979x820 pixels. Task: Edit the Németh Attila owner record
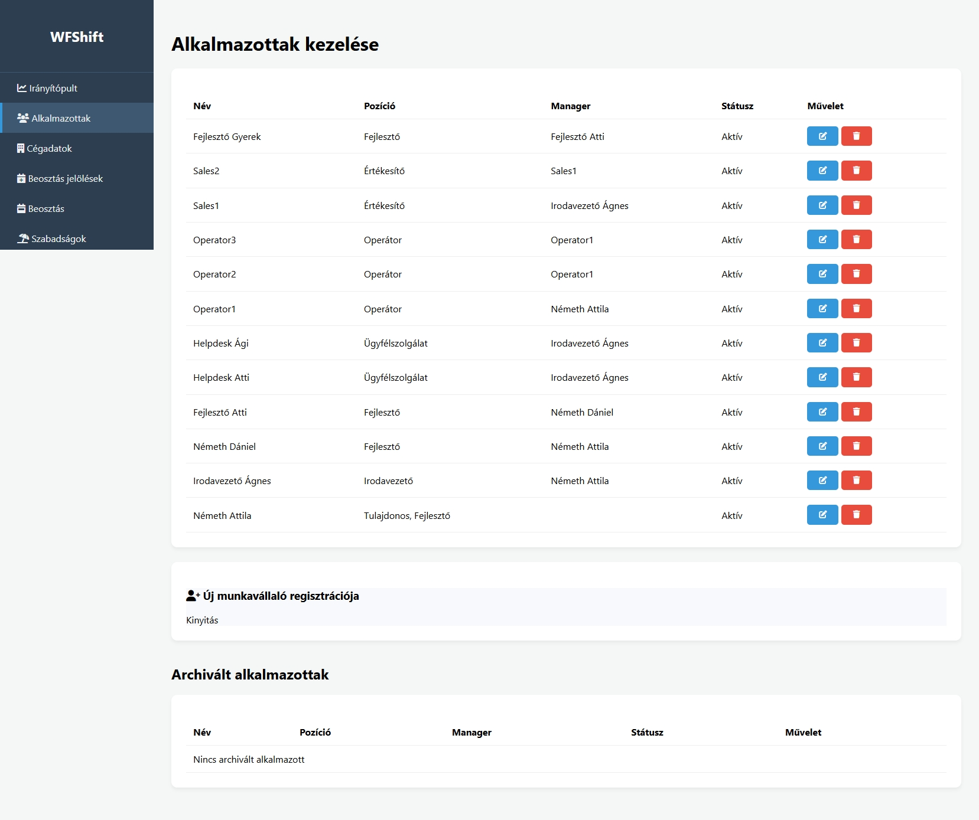822,515
